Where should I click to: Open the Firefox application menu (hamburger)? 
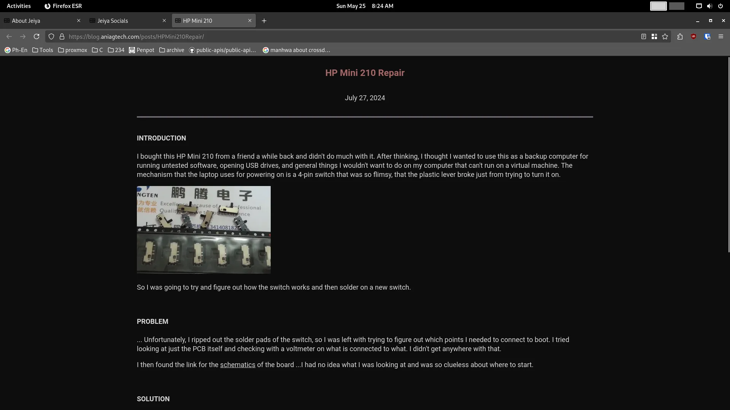(721, 36)
